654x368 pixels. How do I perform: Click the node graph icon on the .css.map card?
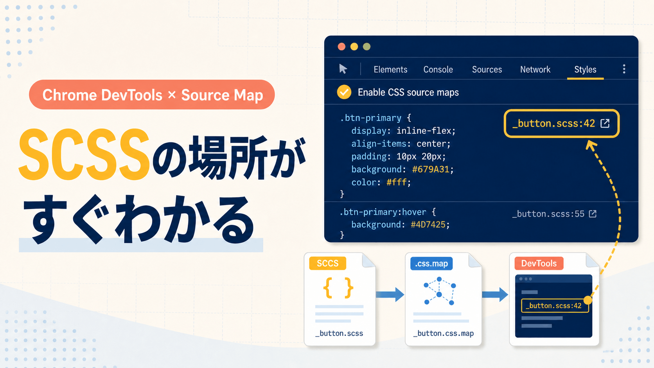439,291
